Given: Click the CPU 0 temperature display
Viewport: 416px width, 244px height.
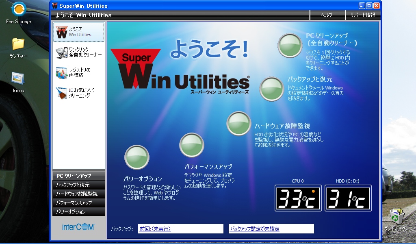Looking at the screenshot, I should coord(298,198).
